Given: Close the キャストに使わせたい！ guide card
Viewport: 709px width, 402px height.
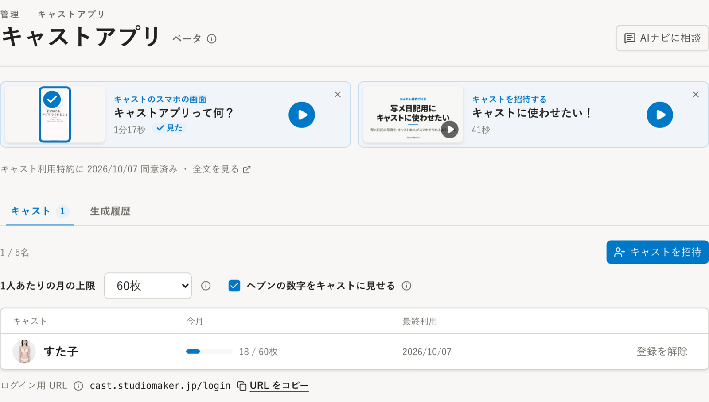Looking at the screenshot, I should tap(696, 94).
